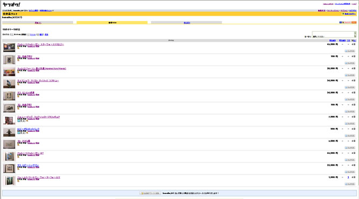Switch to the gray tab with purple link
Viewport: 359px width, 199px height.
(38, 23)
